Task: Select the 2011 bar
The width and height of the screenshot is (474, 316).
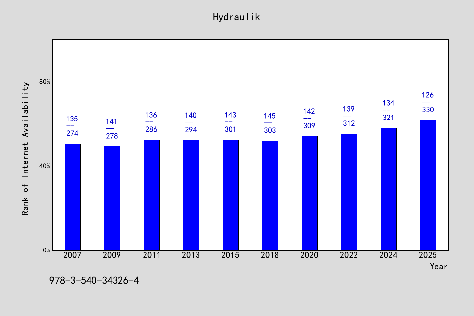Action: [151, 195]
